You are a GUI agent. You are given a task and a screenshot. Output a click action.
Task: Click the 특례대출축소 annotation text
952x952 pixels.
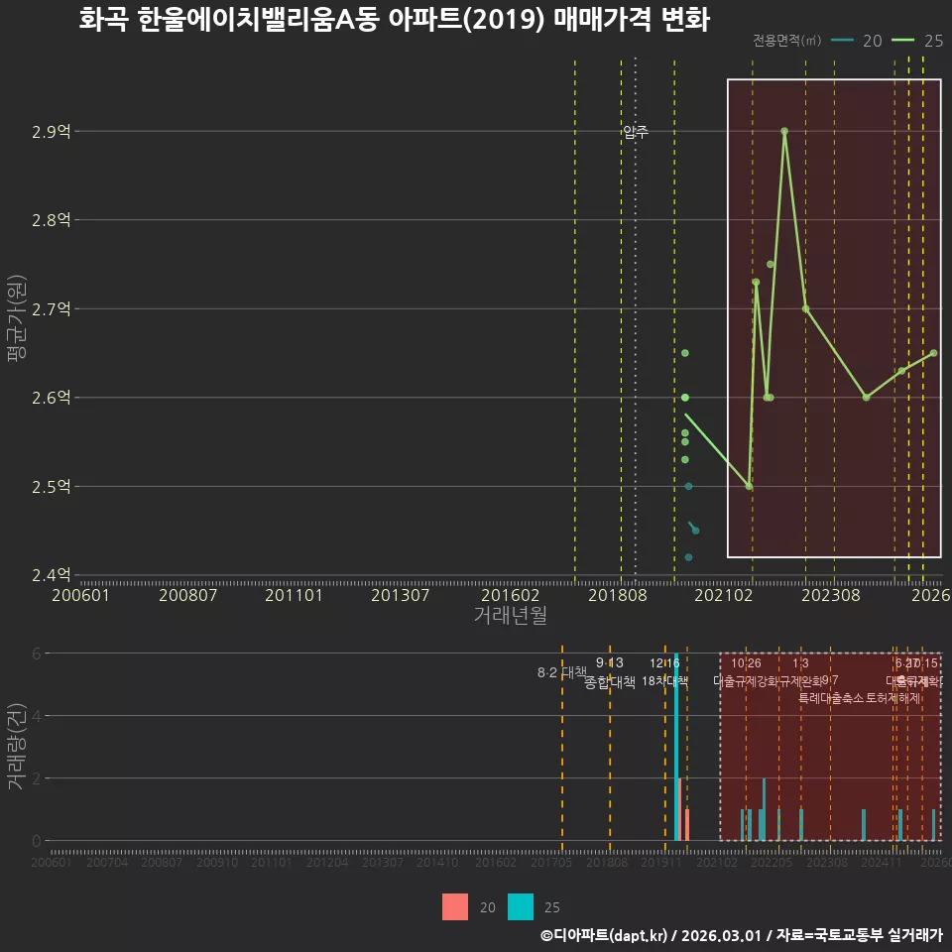coord(830,698)
